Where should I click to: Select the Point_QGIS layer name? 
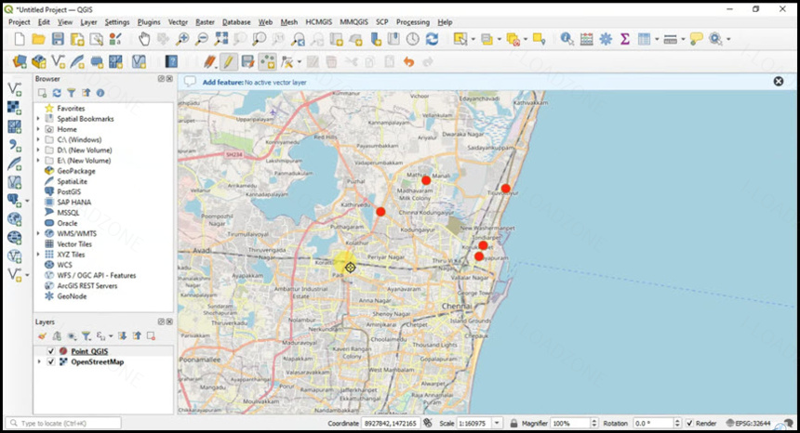coord(89,351)
